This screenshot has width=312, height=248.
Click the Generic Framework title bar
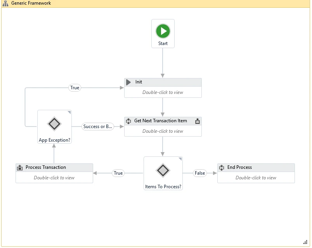pyautogui.click(x=156, y=3)
